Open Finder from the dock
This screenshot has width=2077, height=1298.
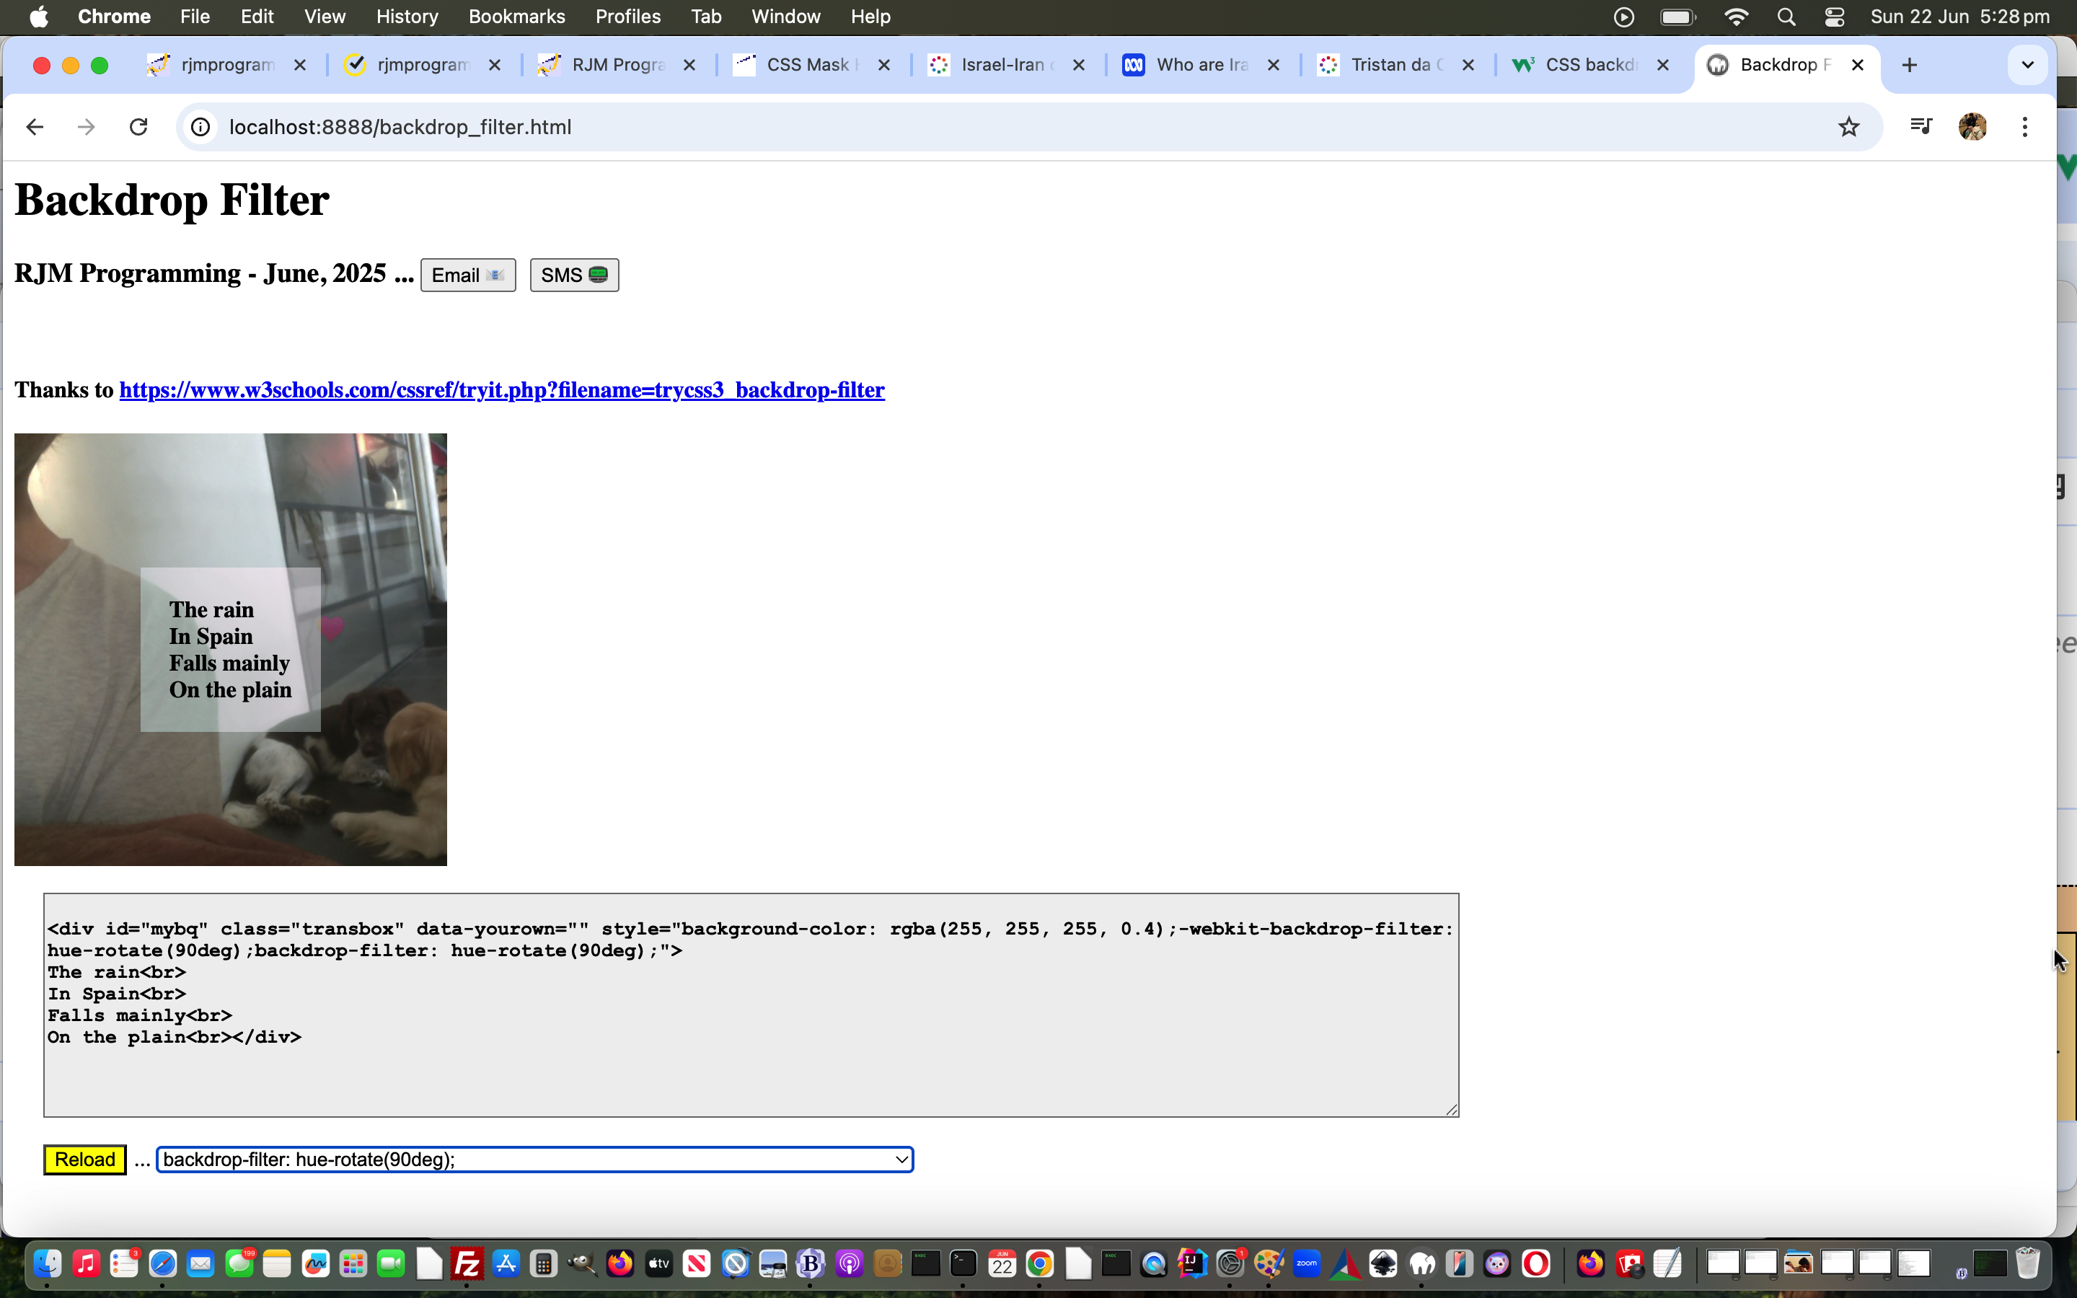[48, 1263]
